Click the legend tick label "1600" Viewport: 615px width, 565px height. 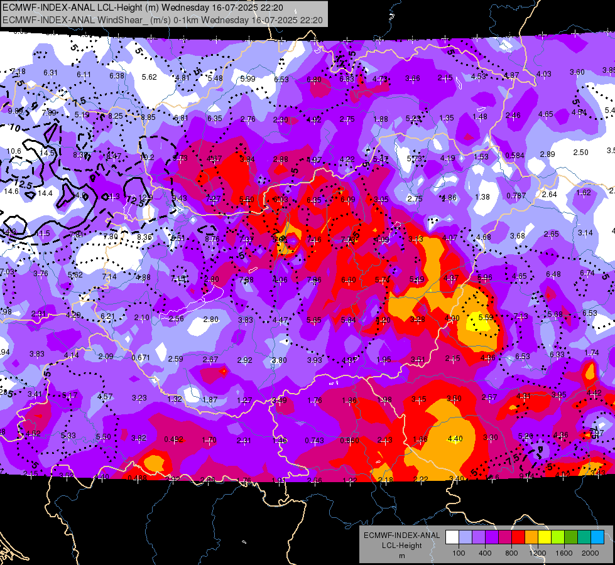(x=564, y=553)
